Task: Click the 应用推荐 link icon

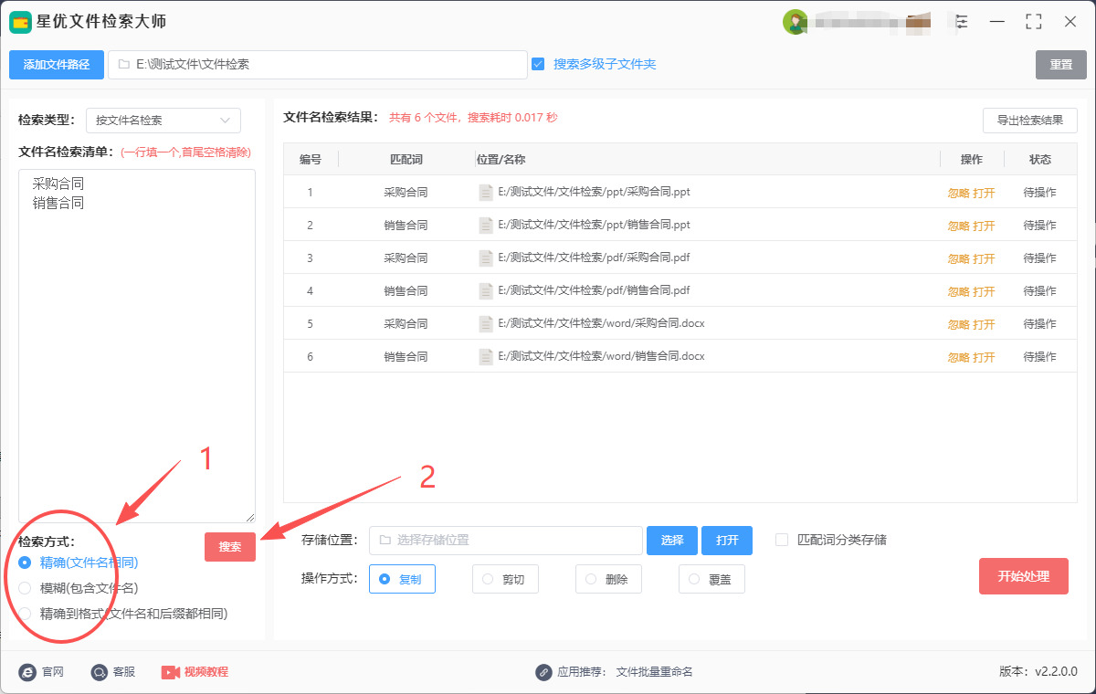Action: click(x=543, y=672)
